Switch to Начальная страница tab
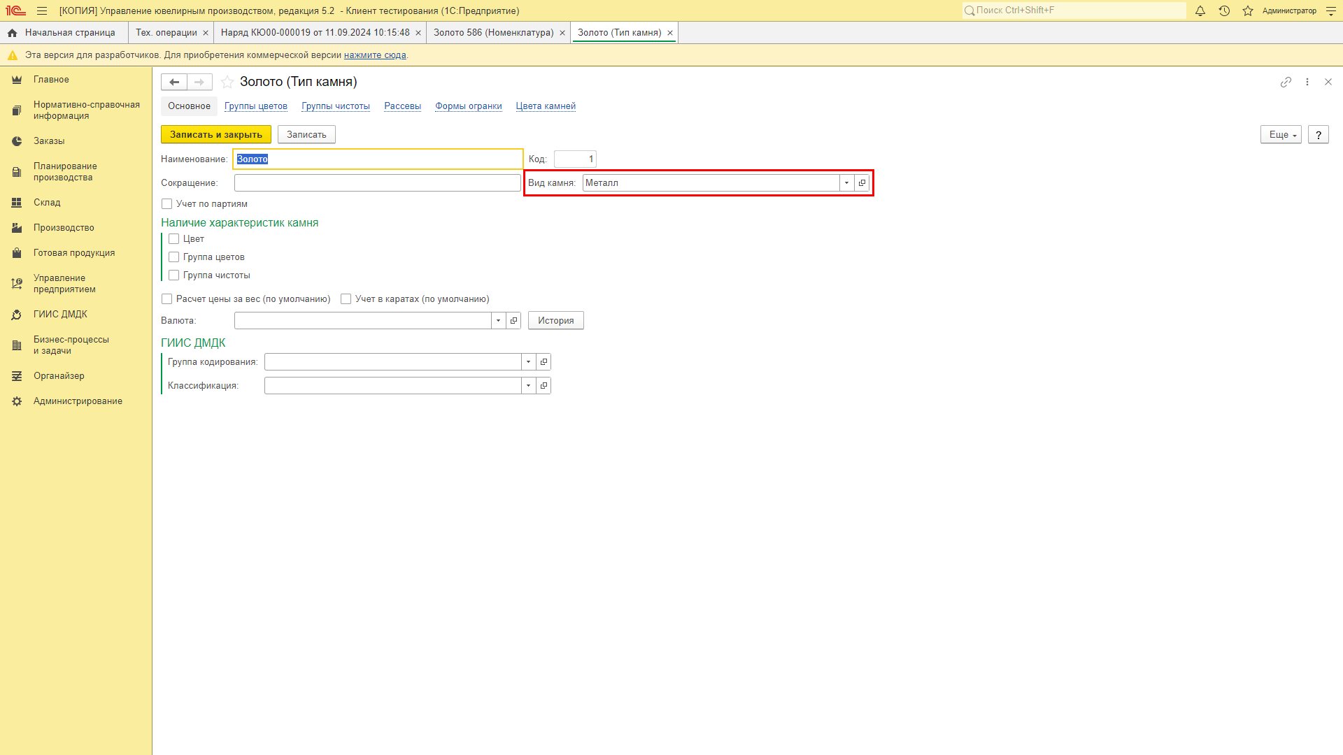 (63, 33)
